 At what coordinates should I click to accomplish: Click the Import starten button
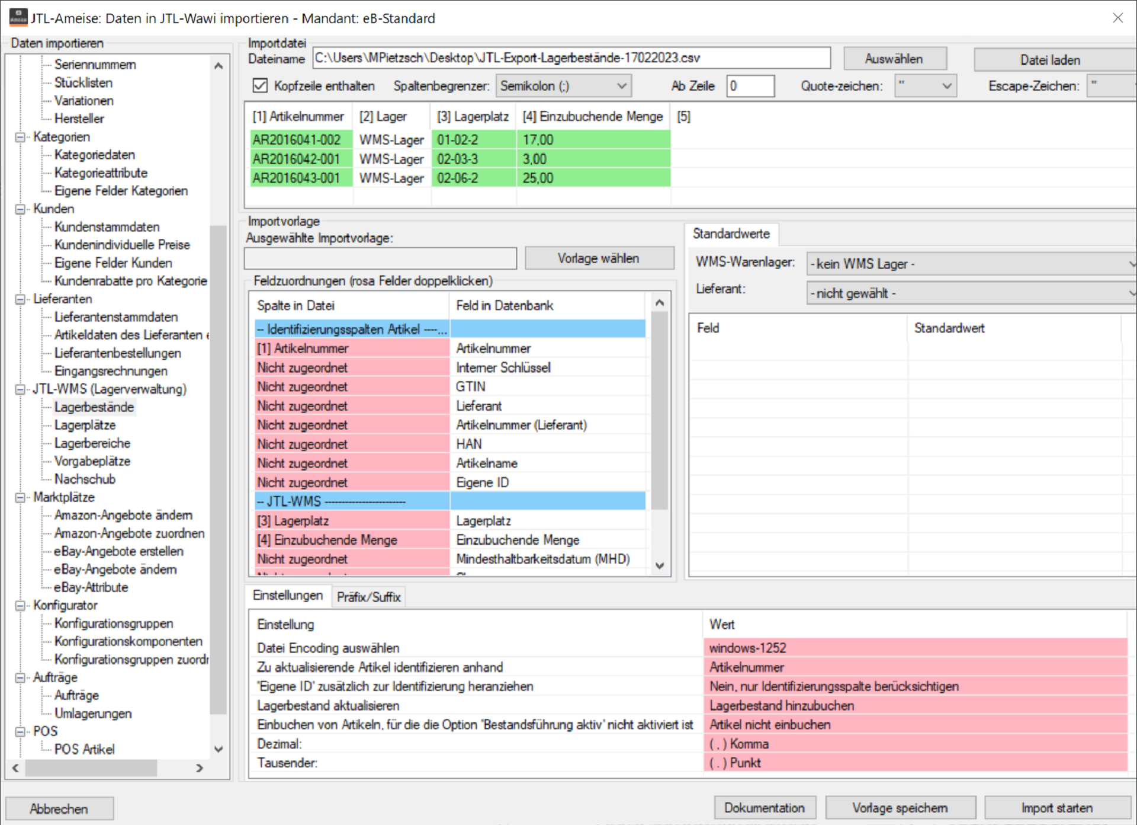(1056, 808)
